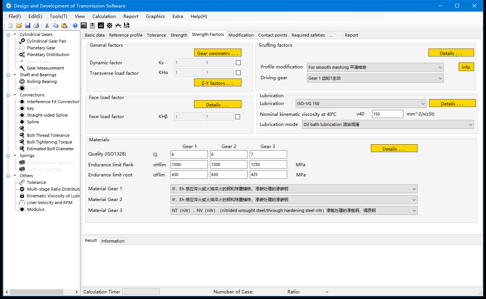Click the Gear geometry button
Screen dimensions: 486x299
point(218,53)
